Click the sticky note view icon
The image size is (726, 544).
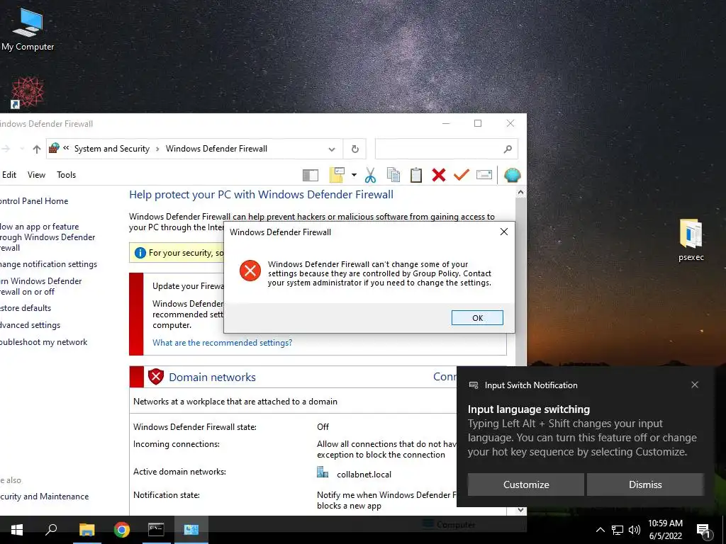tap(337, 175)
